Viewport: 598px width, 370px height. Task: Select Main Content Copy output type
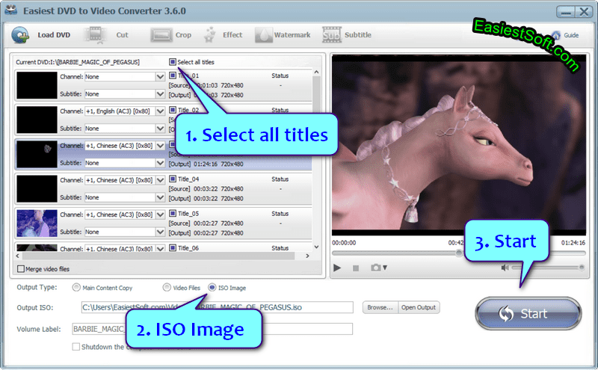[x=76, y=288]
